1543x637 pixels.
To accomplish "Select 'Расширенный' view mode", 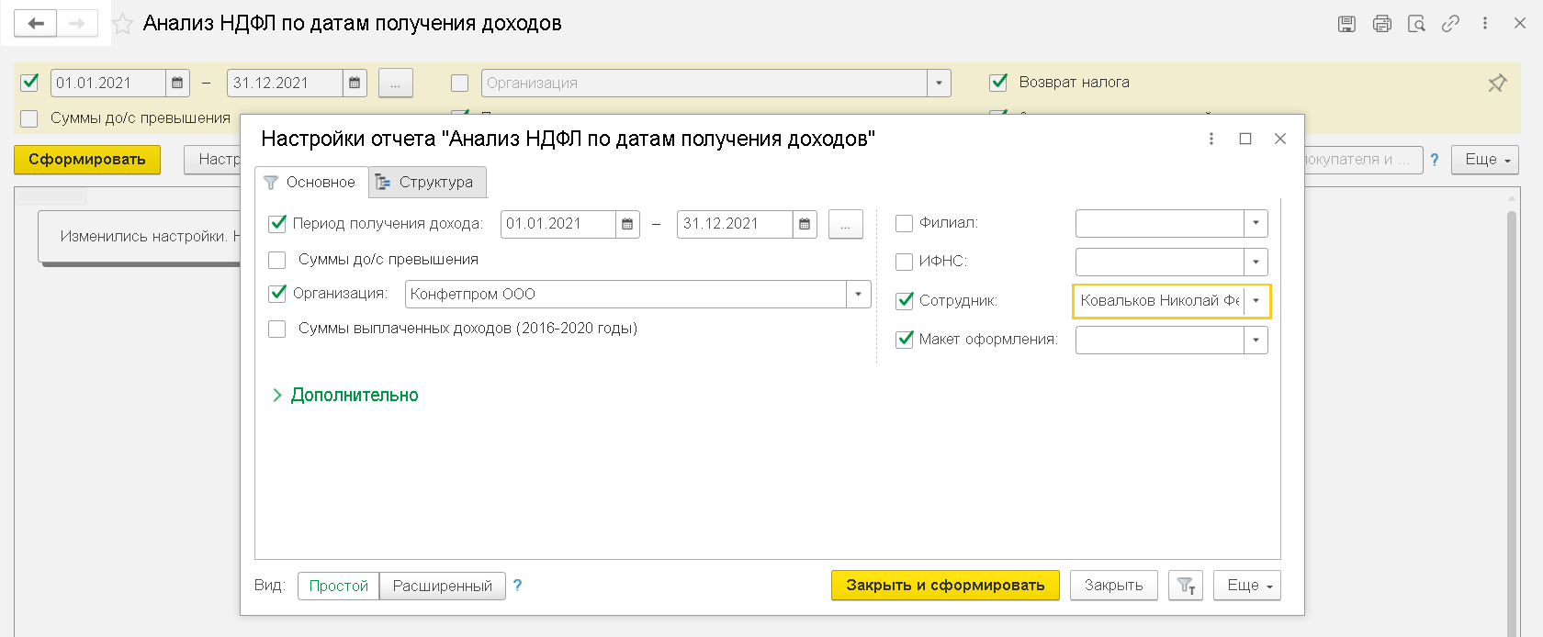I will point(443,586).
